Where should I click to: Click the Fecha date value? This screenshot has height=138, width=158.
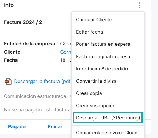[x=66, y=60]
